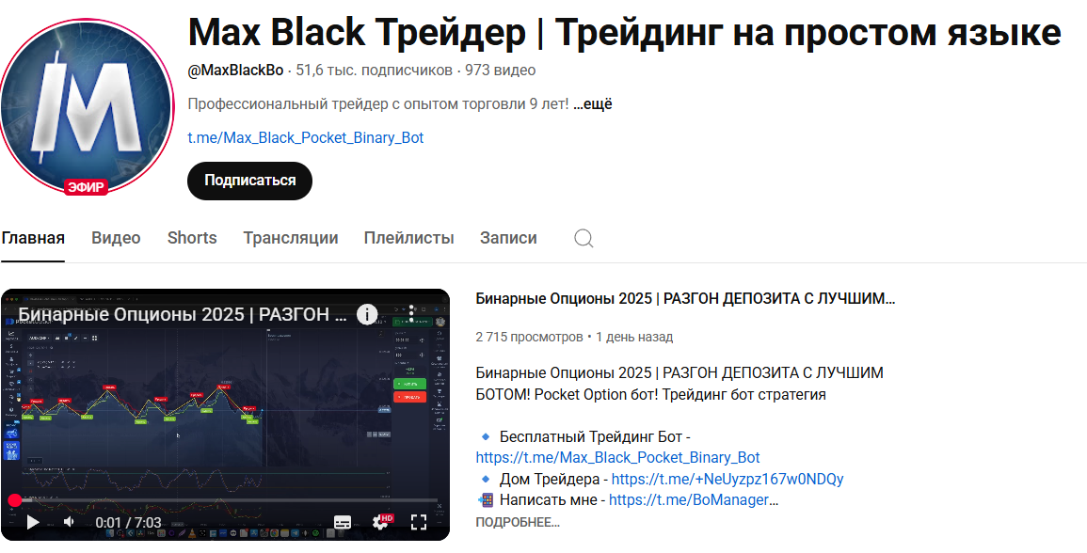Image resolution: width=1087 pixels, height=553 pixels.
Task: Click the Max Black channel avatar
Action: (x=87, y=104)
